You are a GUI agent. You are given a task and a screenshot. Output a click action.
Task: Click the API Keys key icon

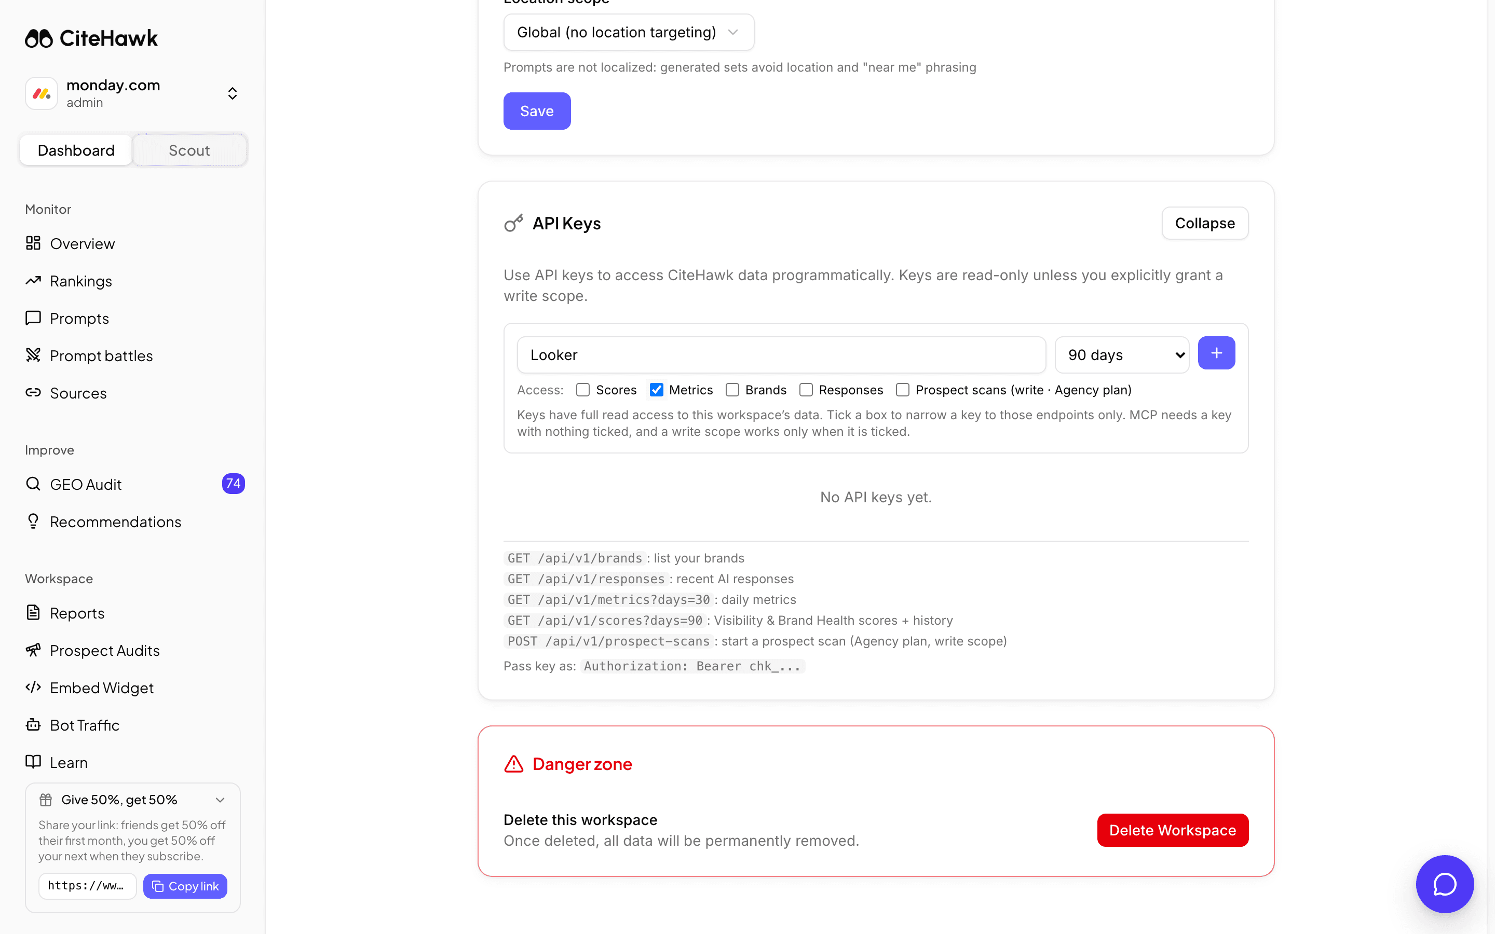[514, 223]
